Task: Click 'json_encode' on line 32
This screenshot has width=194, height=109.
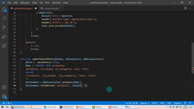Action: click(56, 26)
